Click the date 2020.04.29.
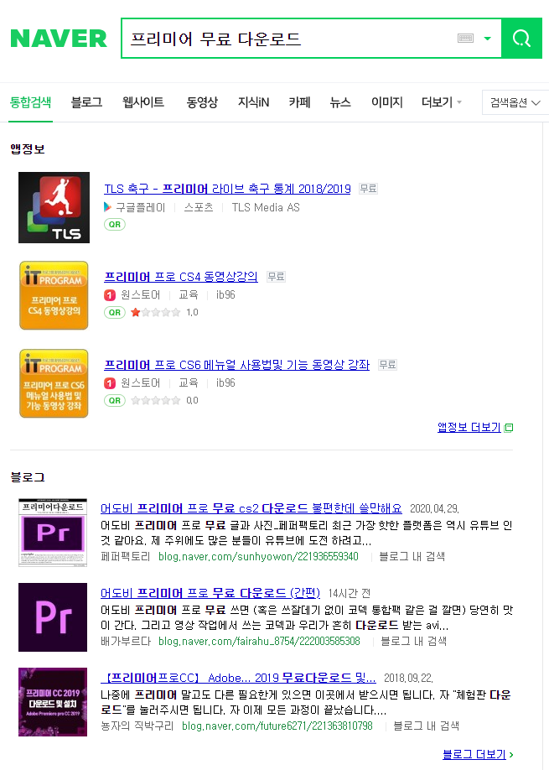The width and height of the screenshot is (549, 770). pyautogui.click(x=434, y=509)
